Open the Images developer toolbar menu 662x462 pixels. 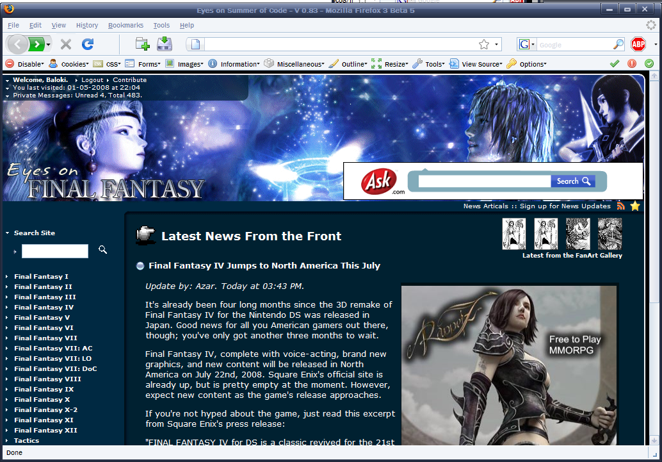coord(184,64)
